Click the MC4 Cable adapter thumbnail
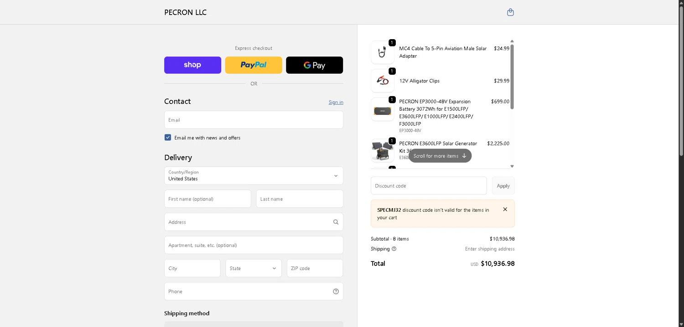This screenshot has width=684, height=327. coord(383,52)
